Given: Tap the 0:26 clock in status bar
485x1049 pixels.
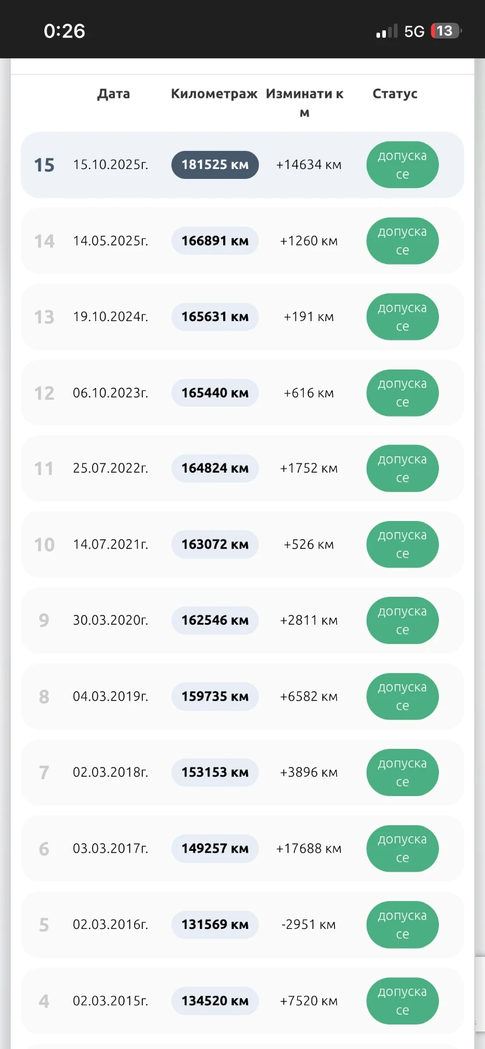Looking at the screenshot, I should tap(65, 31).
